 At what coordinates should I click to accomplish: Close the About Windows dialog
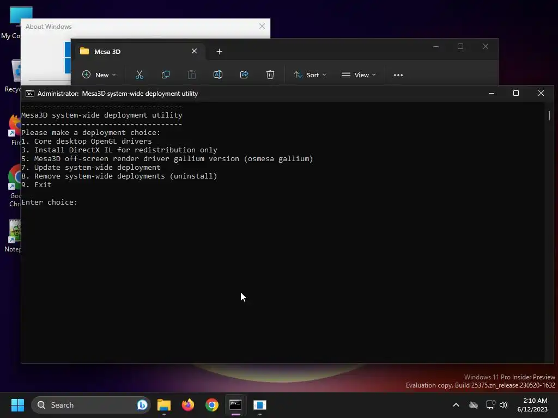pos(262,26)
